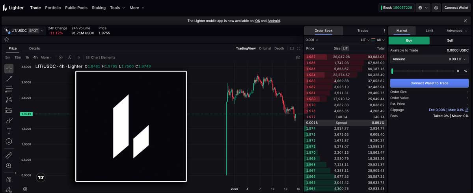Expand the 0.001 price grouping dropdown

[x=312, y=40]
